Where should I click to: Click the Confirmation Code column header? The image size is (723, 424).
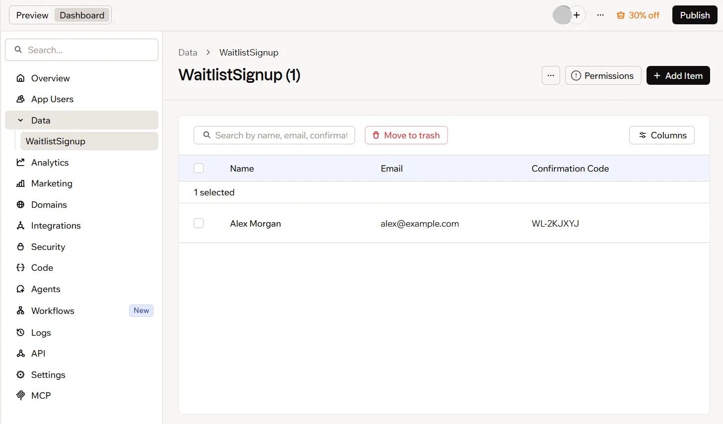[x=570, y=169]
